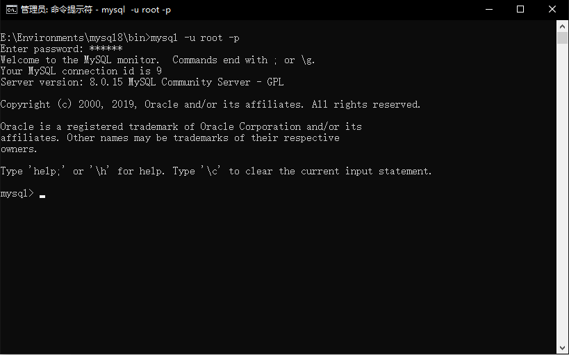Click the vertical scrollbar thumb

pos(562,38)
